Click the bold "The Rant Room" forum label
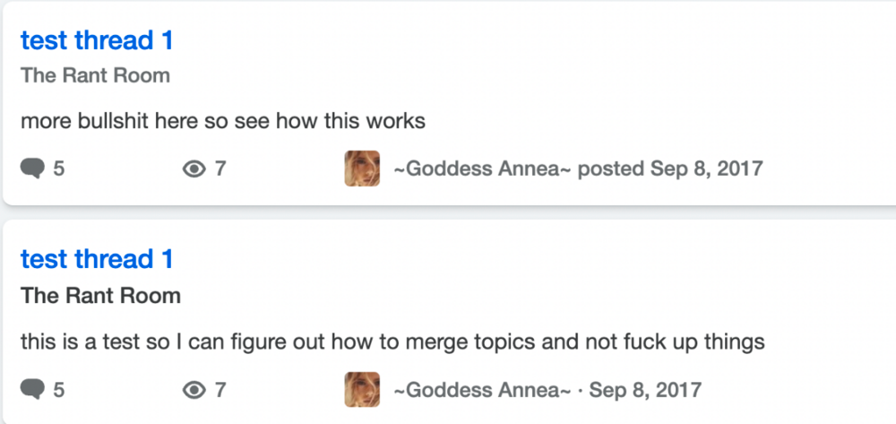Screen dimensions: 896x424 (x=100, y=296)
